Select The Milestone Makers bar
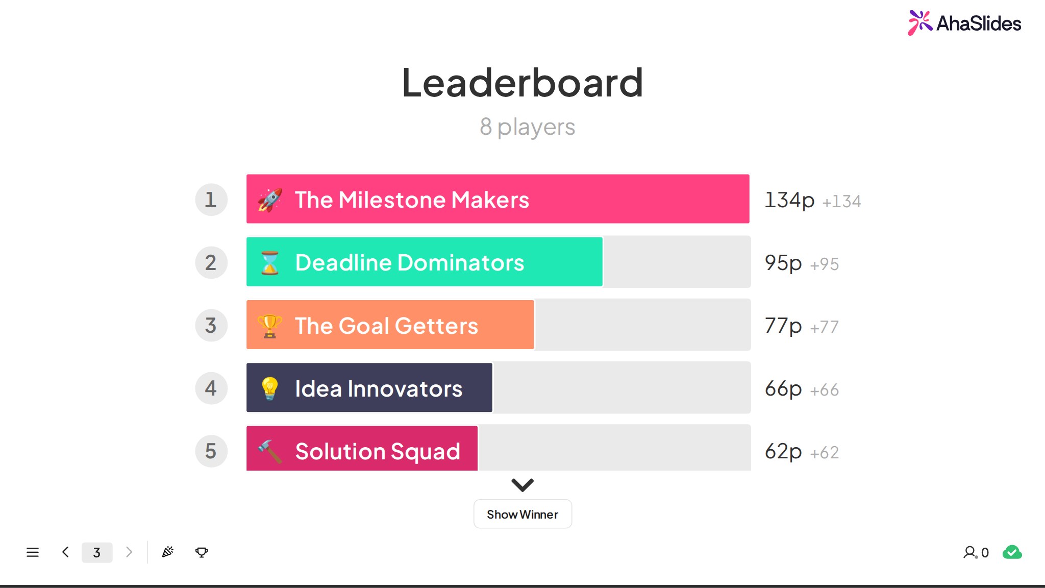This screenshot has height=588, width=1045. coord(498,199)
